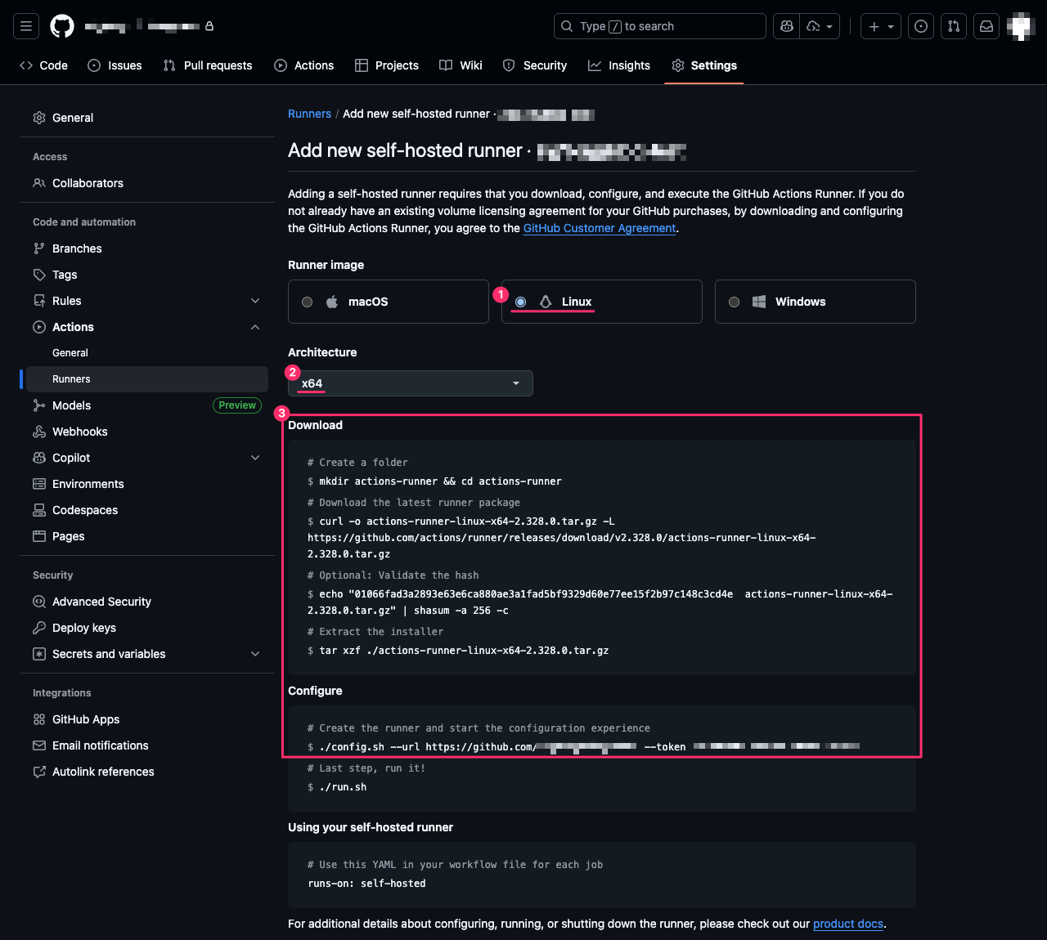Open the notifications inbox icon
The height and width of the screenshot is (940, 1047).
[x=986, y=26]
